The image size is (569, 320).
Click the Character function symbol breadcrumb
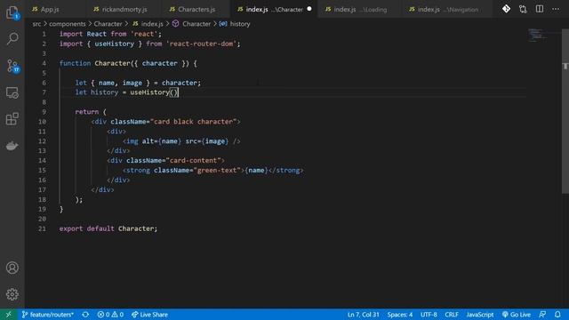coord(192,24)
